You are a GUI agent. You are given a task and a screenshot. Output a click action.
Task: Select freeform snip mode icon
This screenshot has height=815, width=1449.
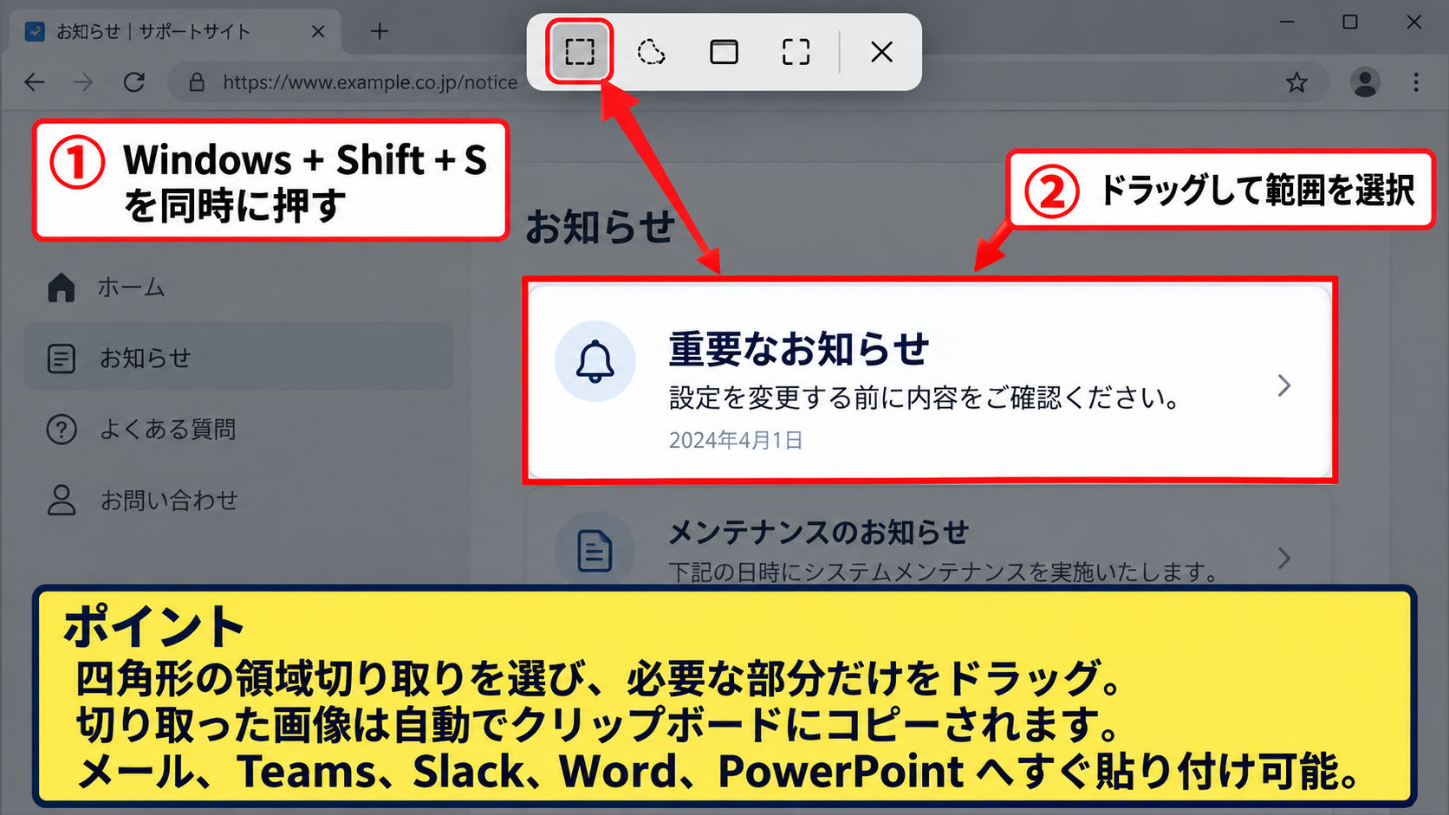point(651,52)
